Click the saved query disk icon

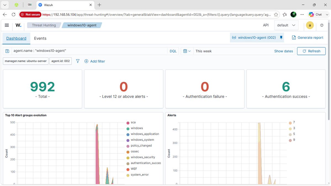pos(7,51)
